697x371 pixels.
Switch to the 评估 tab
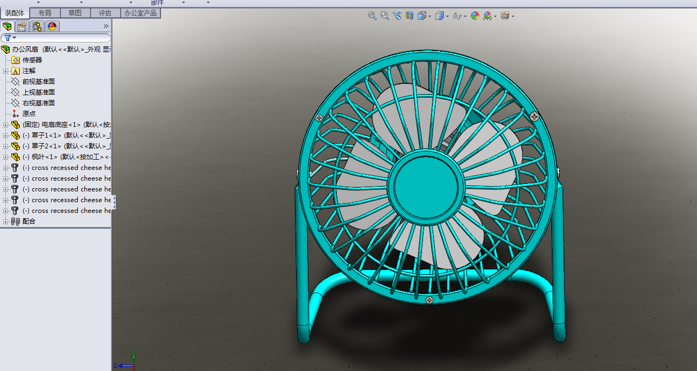[105, 13]
